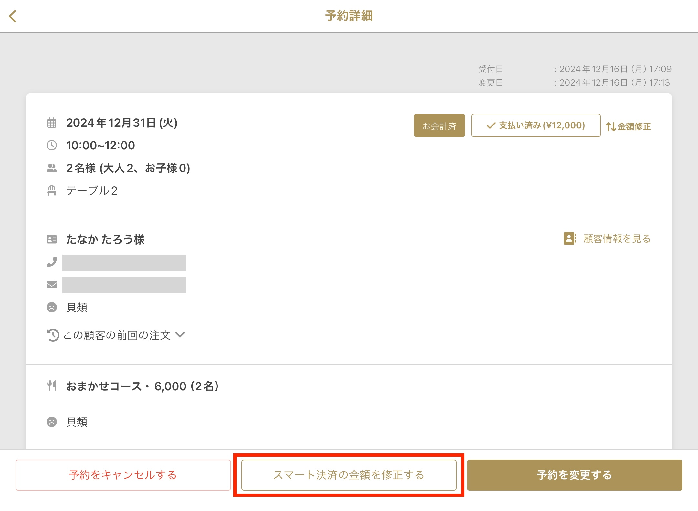The image size is (698, 511).
Task: Click the calendar icon beside the reservation date
Action: [52, 123]
